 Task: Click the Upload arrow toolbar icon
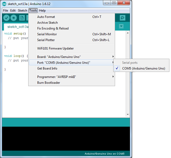coord(13,18)
